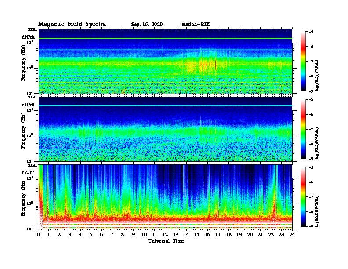The height and width of the screenshot is (269, 348).
Task: Click hour "21" on the time axis
Action: click(260, 234)
